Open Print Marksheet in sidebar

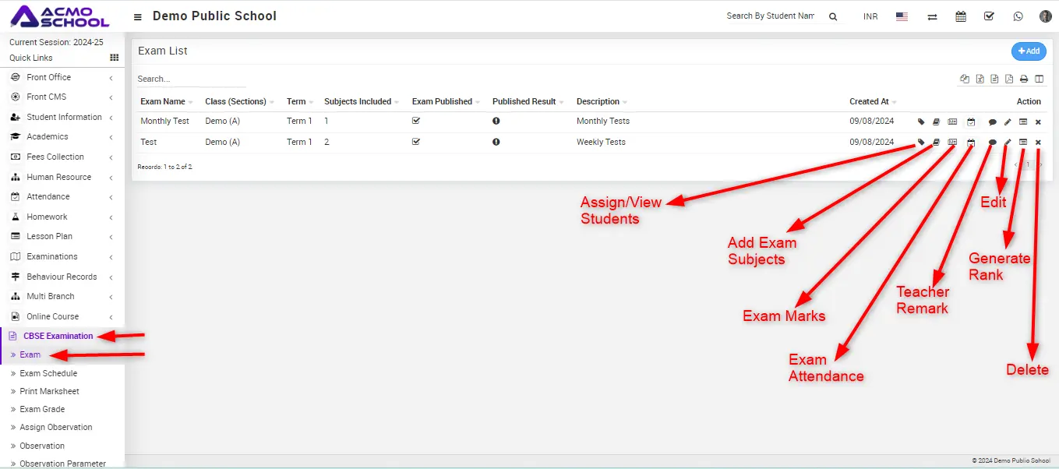49,391
